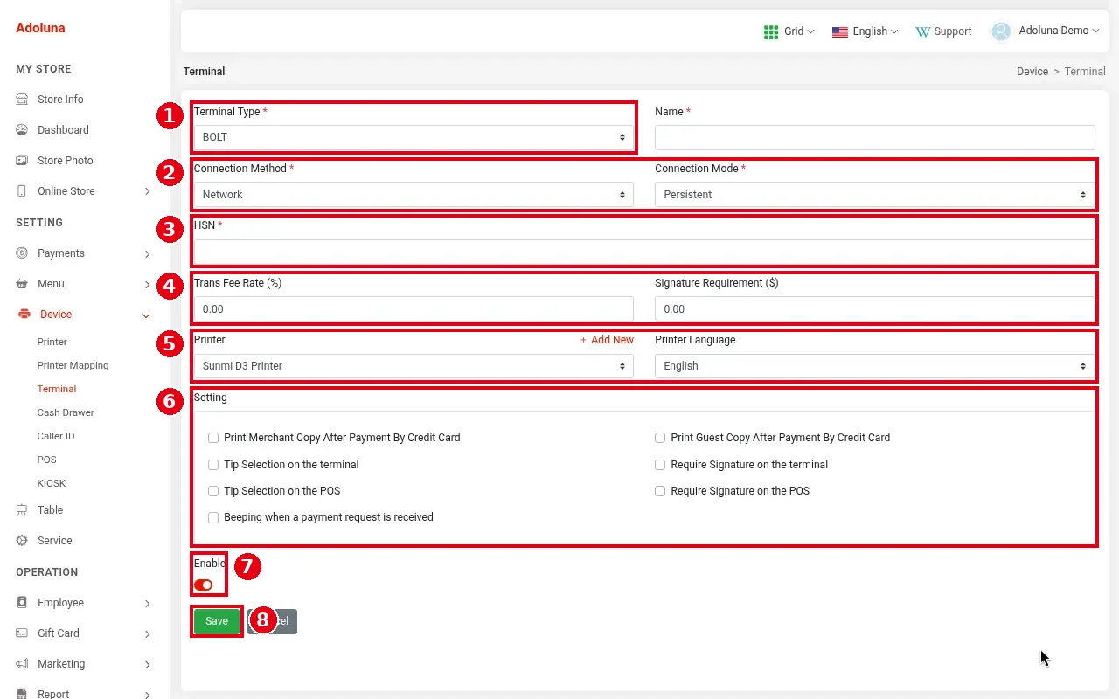This screenshot has height=699, width=1119.
Task: Click the Store Info sidebar icon
Action: coord(22,100)
